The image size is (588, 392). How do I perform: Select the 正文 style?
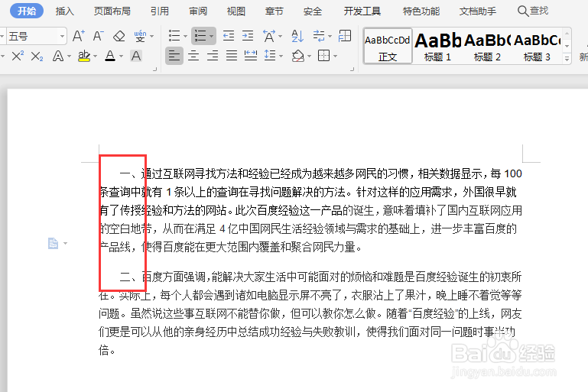[x=388, y=46]
